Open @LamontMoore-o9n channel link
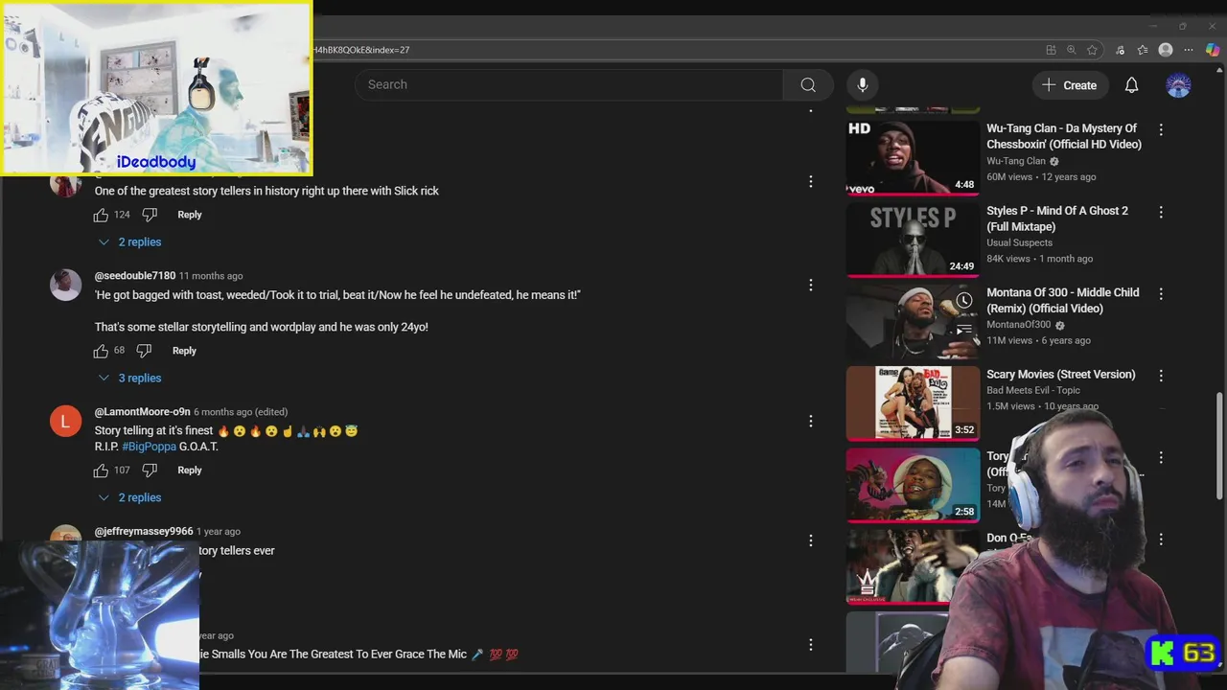Viewport: 1227px width, 690px height. (x=142, y=412)
